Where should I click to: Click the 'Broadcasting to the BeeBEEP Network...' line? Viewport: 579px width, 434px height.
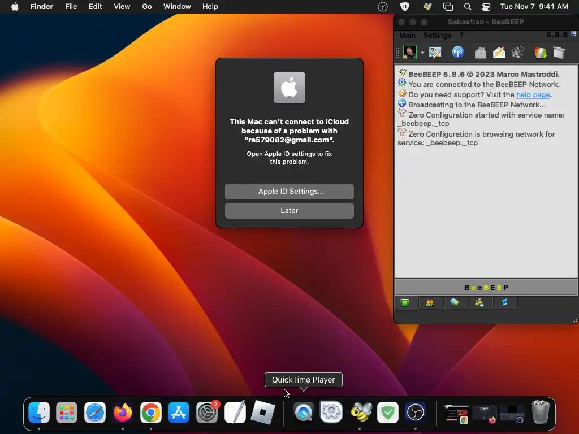[x=477, y=105]
